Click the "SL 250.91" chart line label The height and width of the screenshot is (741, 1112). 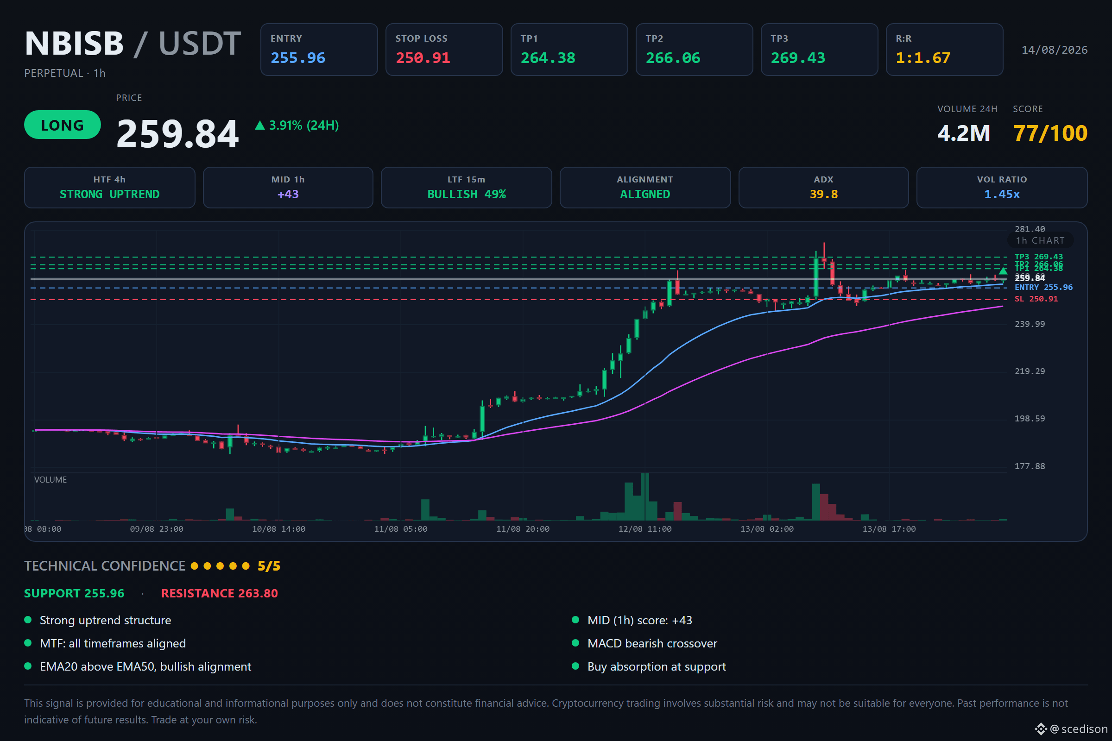(1036, 299)
